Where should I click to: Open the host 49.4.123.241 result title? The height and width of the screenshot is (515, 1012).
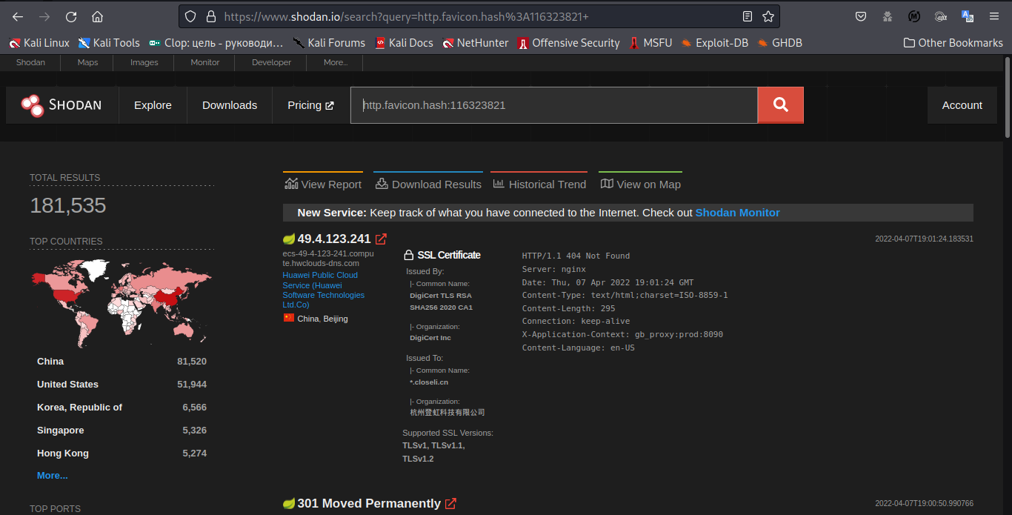[x=334, y=239]
